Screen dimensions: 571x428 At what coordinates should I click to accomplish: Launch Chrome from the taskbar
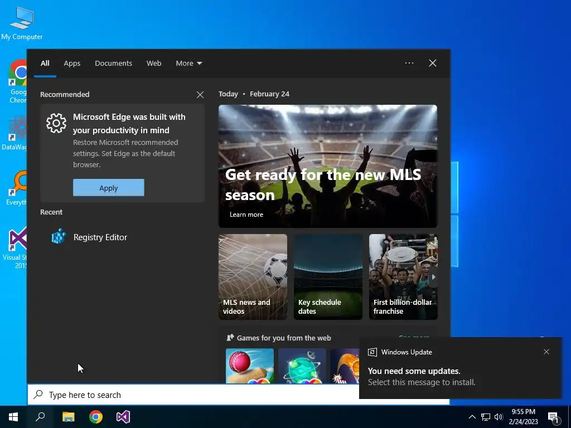[x=96, y=417]
